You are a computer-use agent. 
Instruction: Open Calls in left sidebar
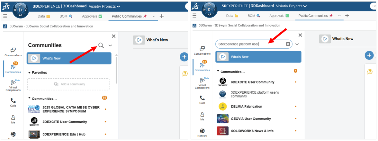13,103
